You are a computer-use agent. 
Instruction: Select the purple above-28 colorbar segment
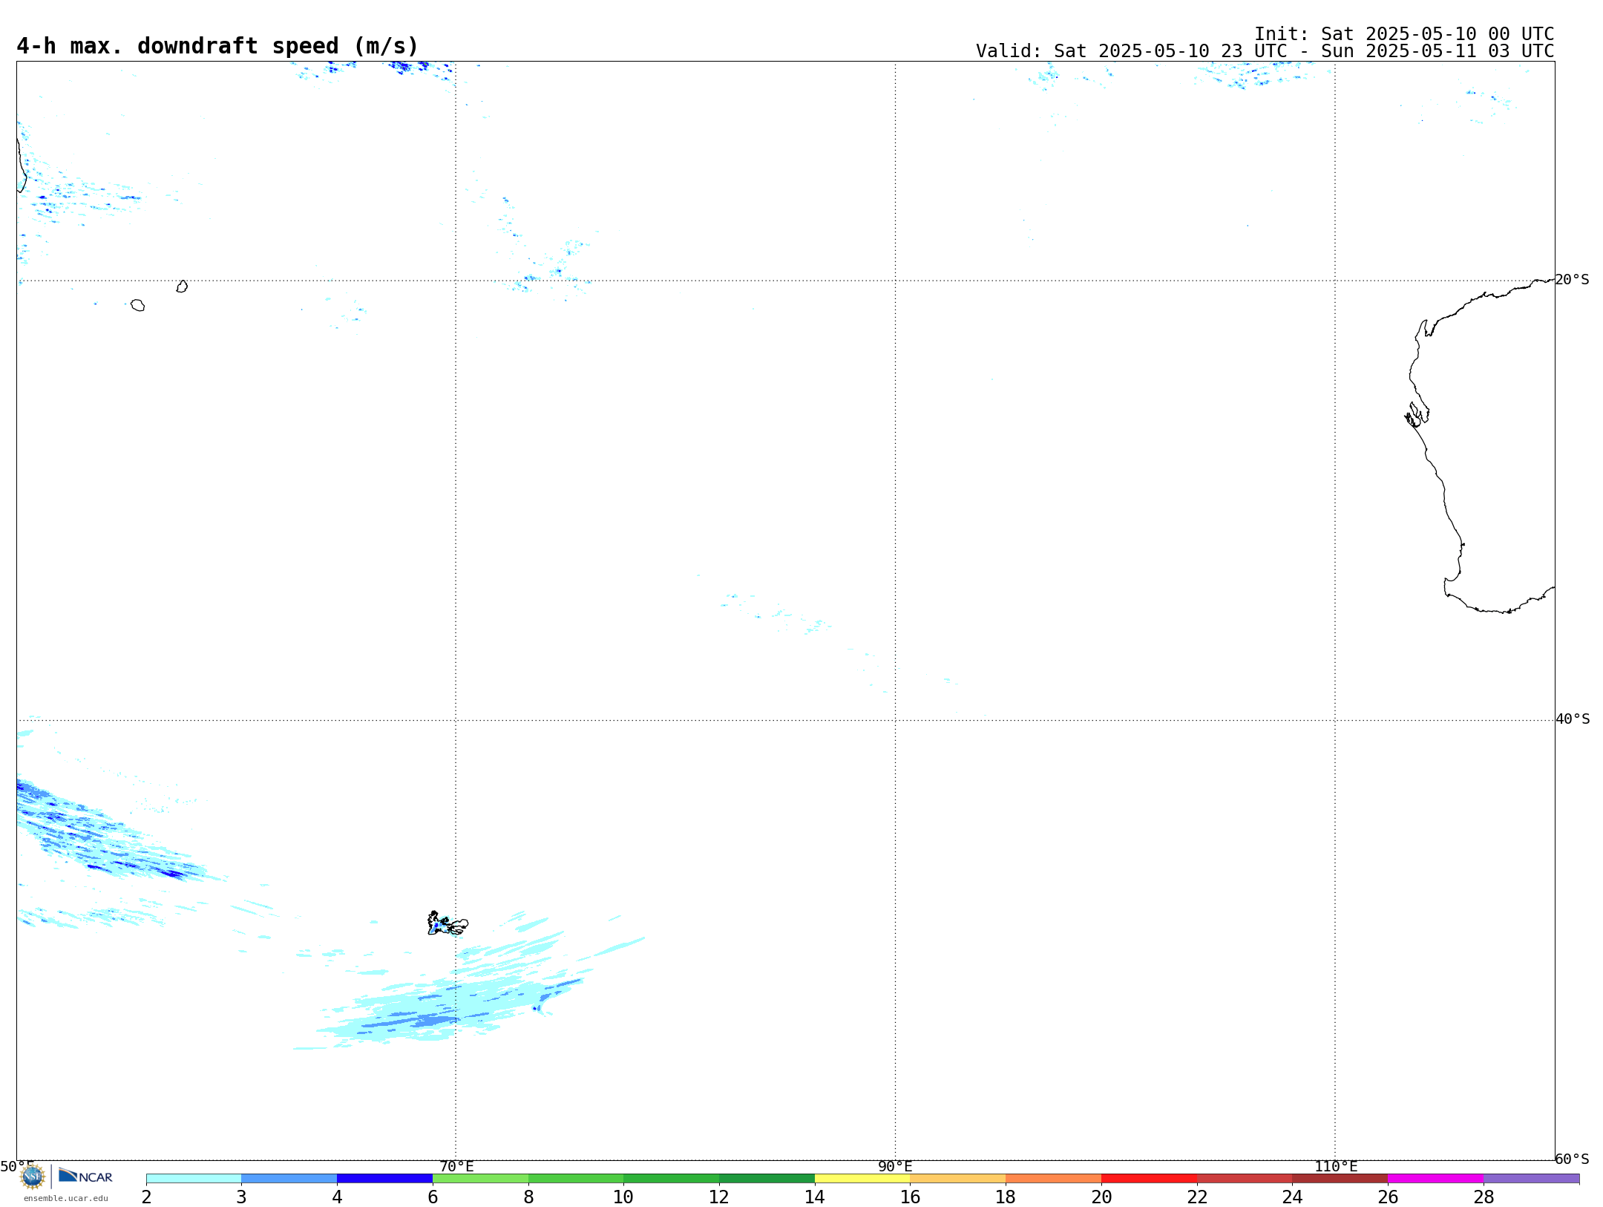1531,1178
